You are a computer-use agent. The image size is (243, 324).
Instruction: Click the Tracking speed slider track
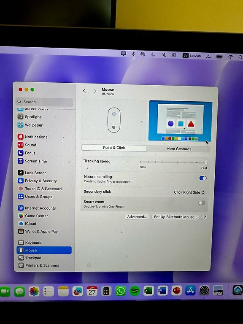[173, 162]
